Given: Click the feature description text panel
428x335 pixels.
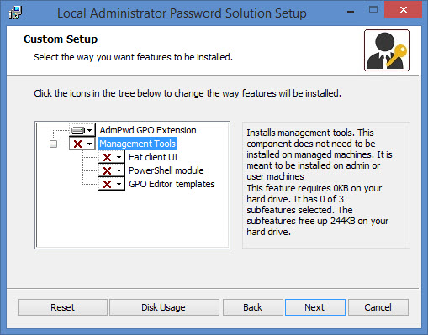Looking at the screenshot, I should 326,185.
